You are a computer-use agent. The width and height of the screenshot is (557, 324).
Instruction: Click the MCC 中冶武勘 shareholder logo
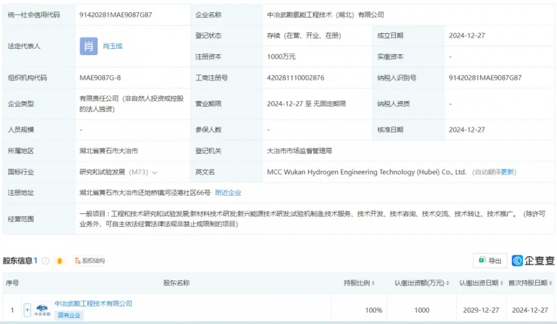42,310
